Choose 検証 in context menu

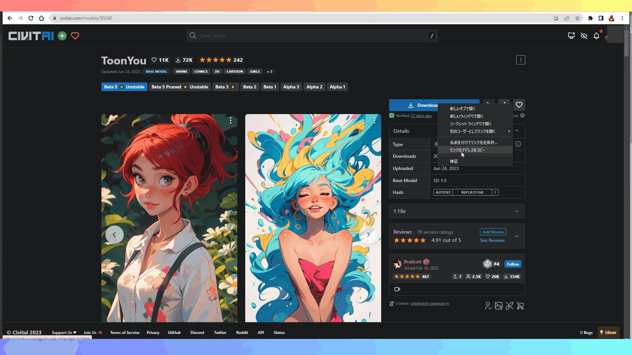pos(476,161)
